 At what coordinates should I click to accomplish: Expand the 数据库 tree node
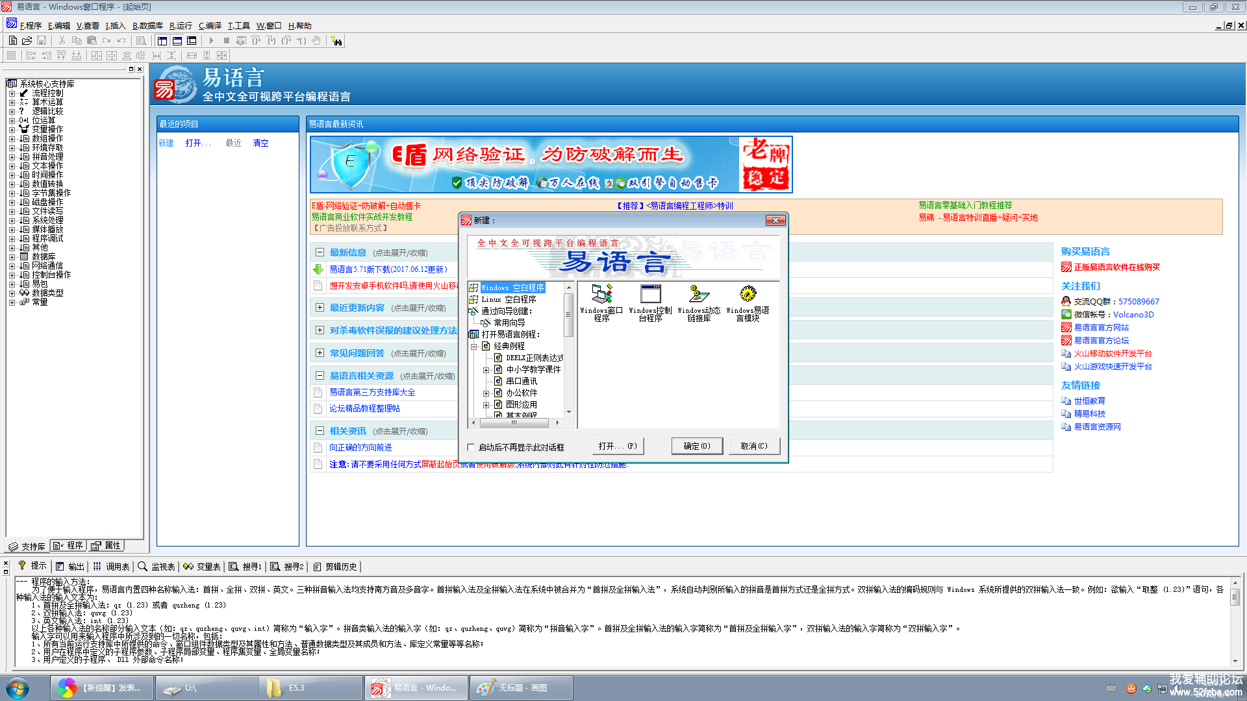[x=12, y=257]
